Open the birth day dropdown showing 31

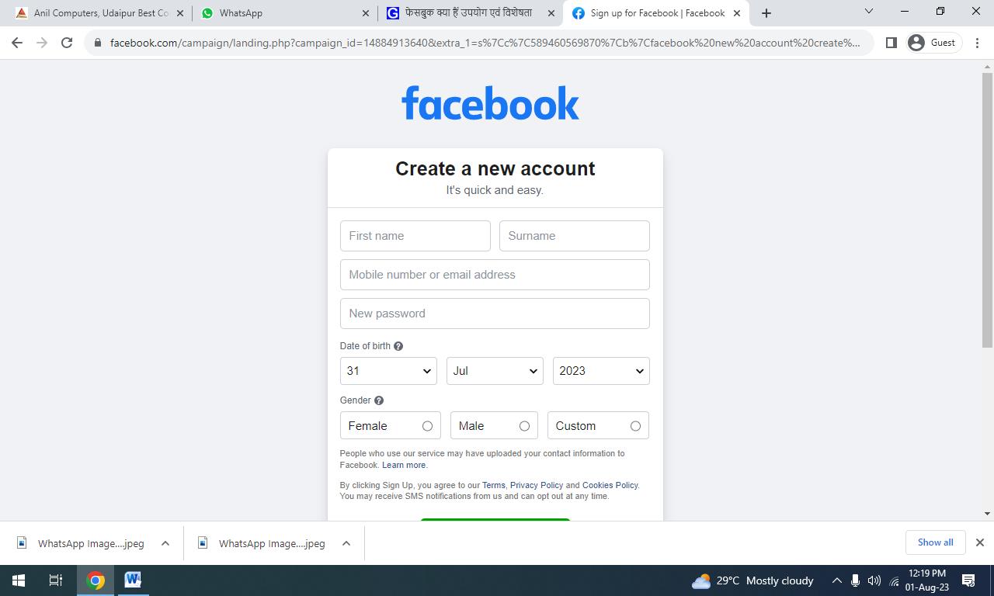pos(388,371)
